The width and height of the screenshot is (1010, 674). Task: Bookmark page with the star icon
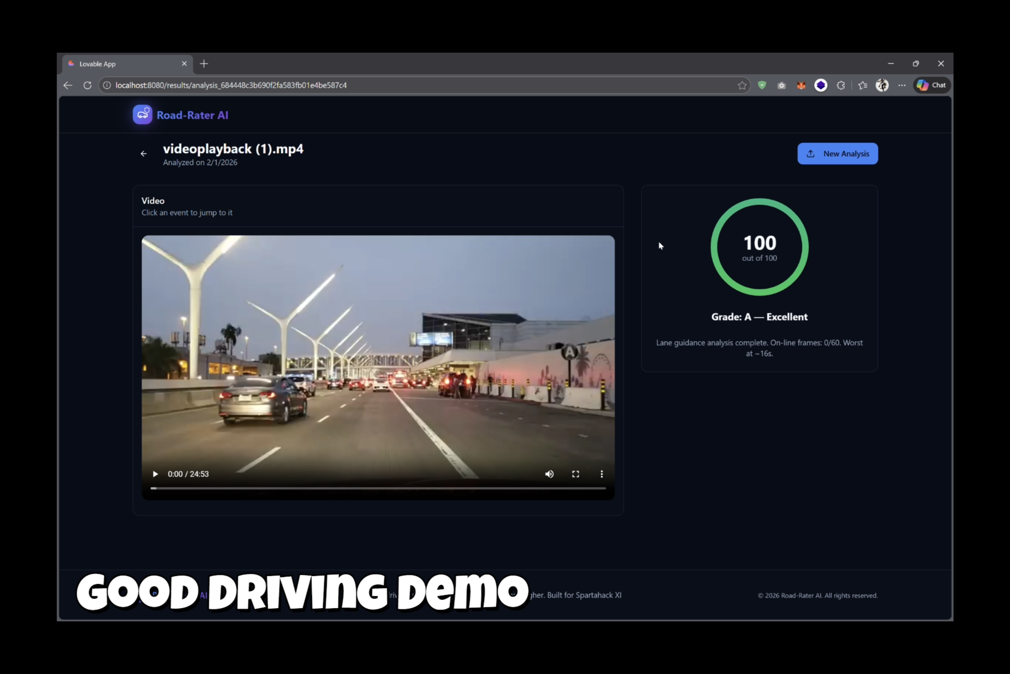(742, 85)
